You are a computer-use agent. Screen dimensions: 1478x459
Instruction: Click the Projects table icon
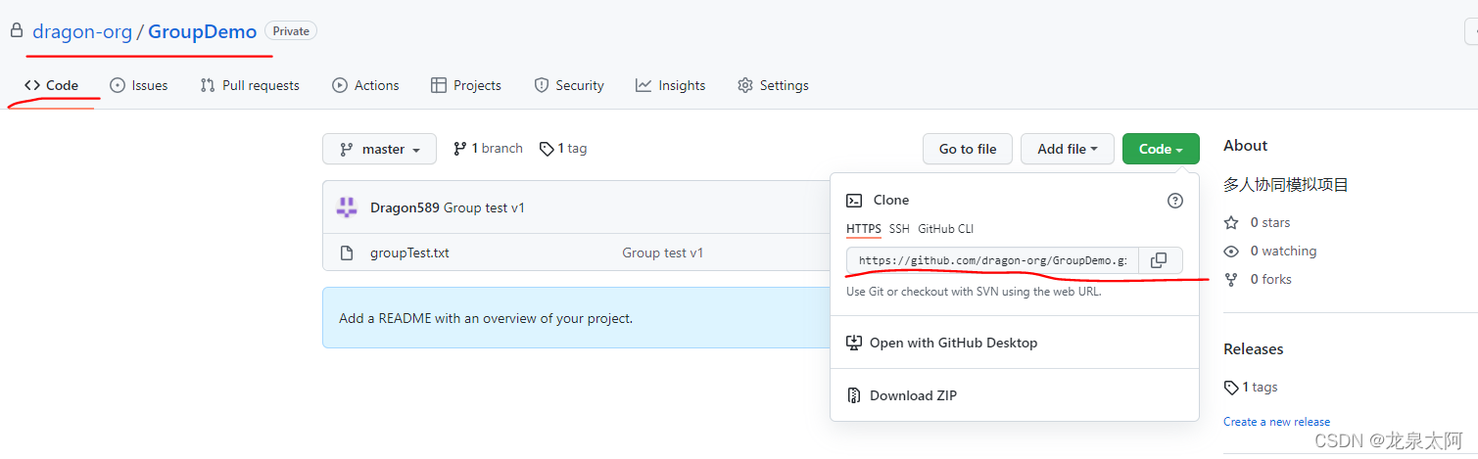439,85
